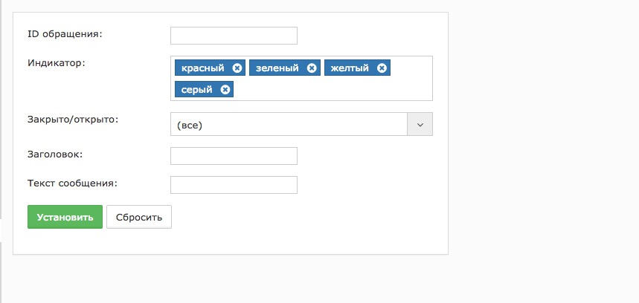
Task: Select the зеленый indicator tag label
Action: 277,68
